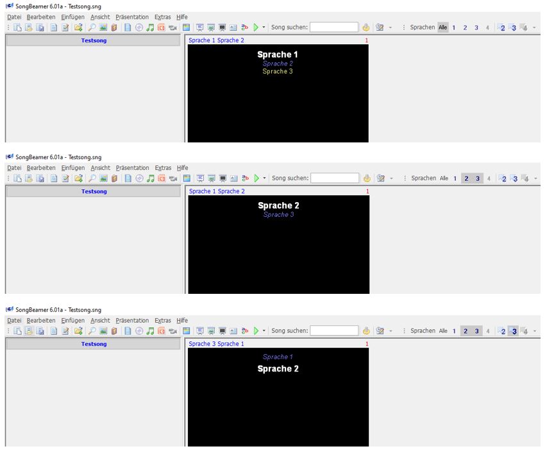Open Bearbeiten menu in top window
Screen dimensions: 547x451
point(41,17)
